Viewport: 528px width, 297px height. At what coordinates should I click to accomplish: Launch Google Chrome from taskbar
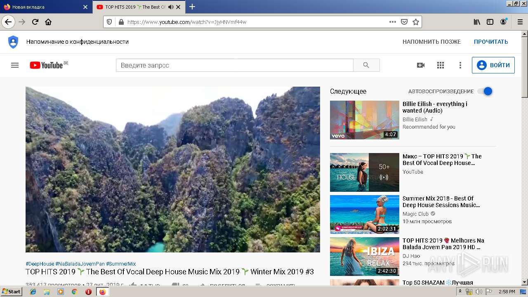74,292
